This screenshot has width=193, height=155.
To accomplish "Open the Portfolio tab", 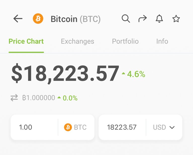I will pyautogui.click(x=125, y=41).
